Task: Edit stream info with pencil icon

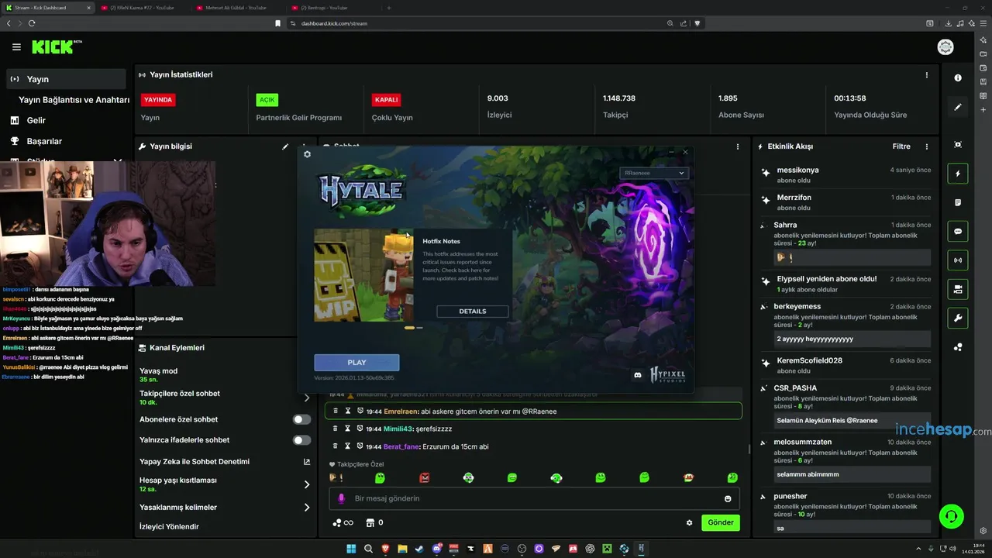Action: click(285, 146)
